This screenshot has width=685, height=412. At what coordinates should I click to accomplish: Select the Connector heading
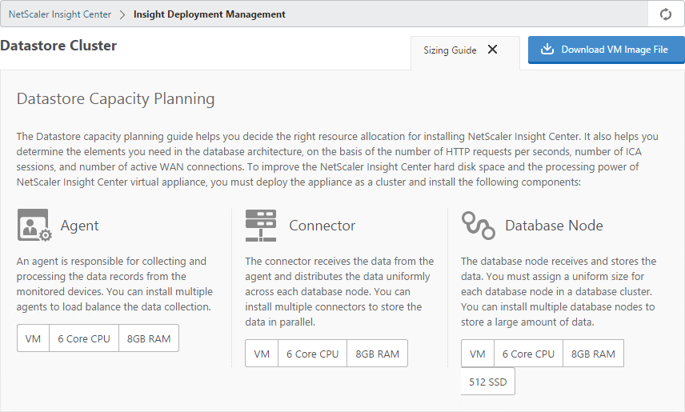pos(322,226)
